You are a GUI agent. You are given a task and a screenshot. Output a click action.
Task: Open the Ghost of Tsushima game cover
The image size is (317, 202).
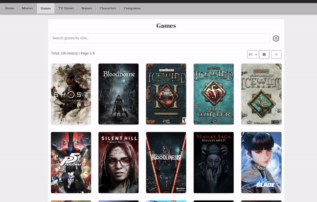tap(71, 94)
